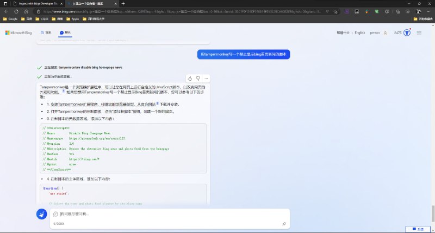Open a new browser tab
435x233 pixels.
point(123,4)
